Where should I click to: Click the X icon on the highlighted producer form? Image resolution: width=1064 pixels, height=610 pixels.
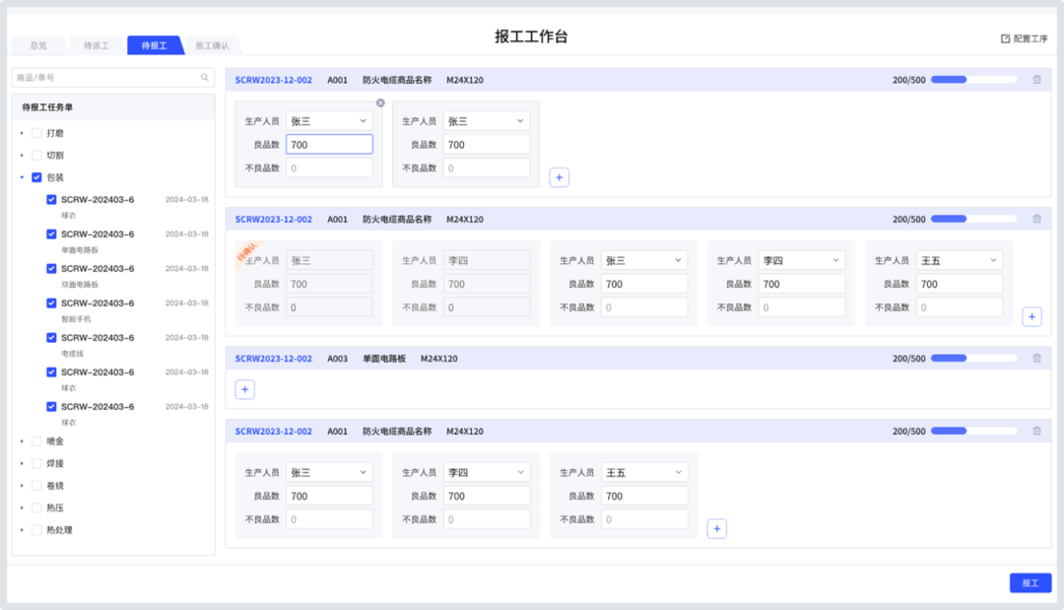[x=380, y=102]
